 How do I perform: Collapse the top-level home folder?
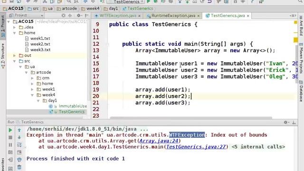tap(15, 33)
